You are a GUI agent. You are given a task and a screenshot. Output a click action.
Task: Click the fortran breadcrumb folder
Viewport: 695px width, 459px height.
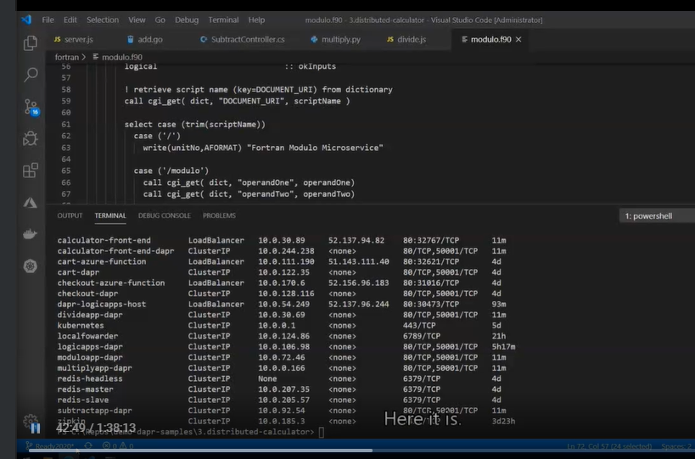[66, 57]
